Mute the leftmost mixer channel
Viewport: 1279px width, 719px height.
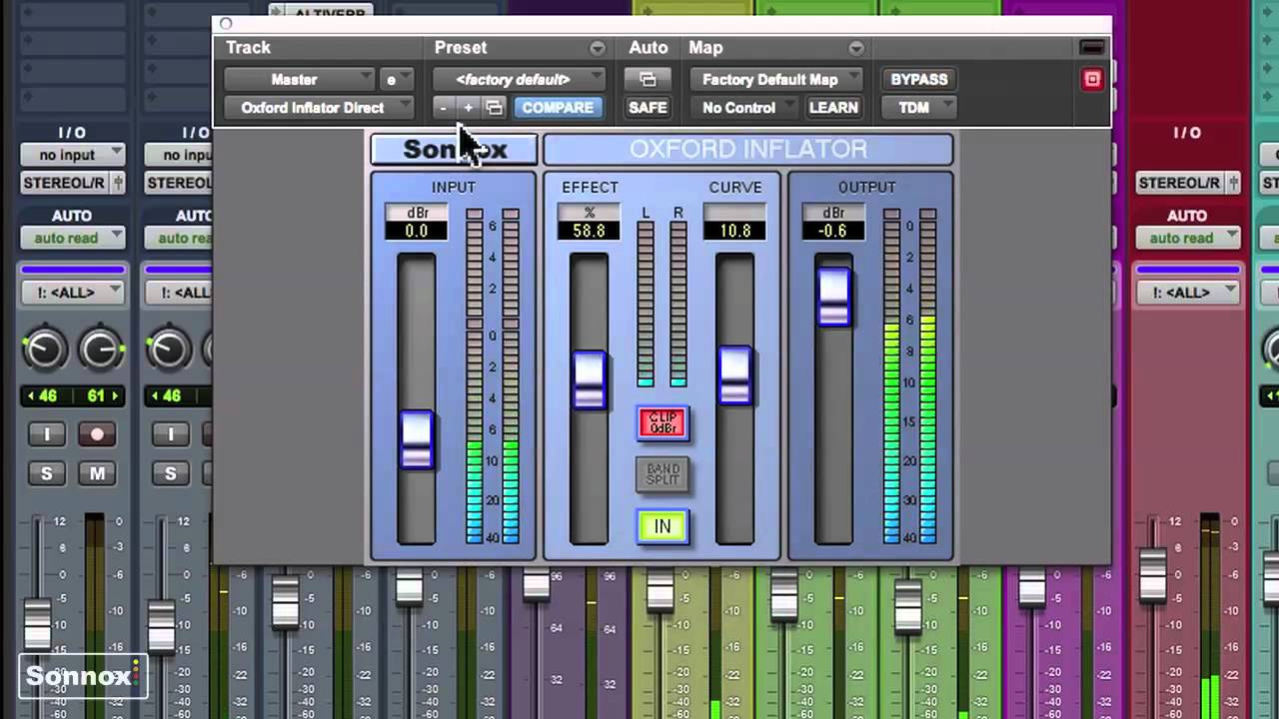pos(97,473)
